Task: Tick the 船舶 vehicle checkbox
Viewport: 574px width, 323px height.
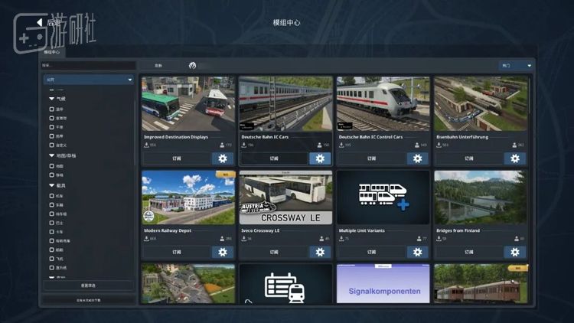Action: pyautogui.click(x=51, y=250)
